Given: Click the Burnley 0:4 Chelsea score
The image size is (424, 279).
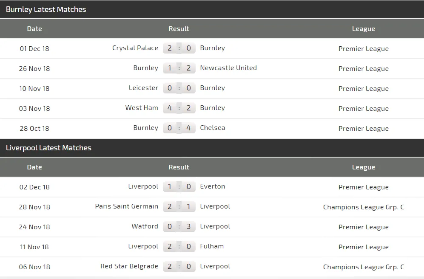Looking at the screenshot, I should coord(179,128).
